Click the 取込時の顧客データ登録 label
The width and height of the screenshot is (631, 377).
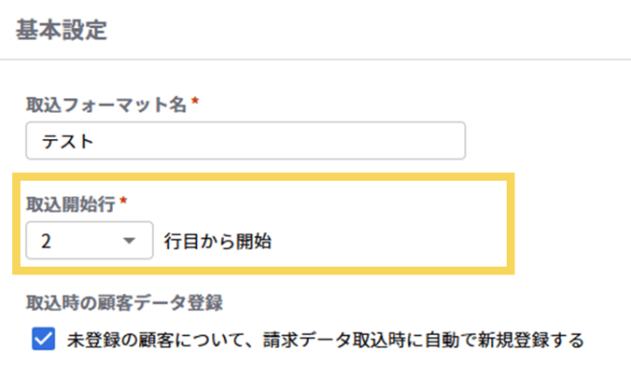[124, 302]
